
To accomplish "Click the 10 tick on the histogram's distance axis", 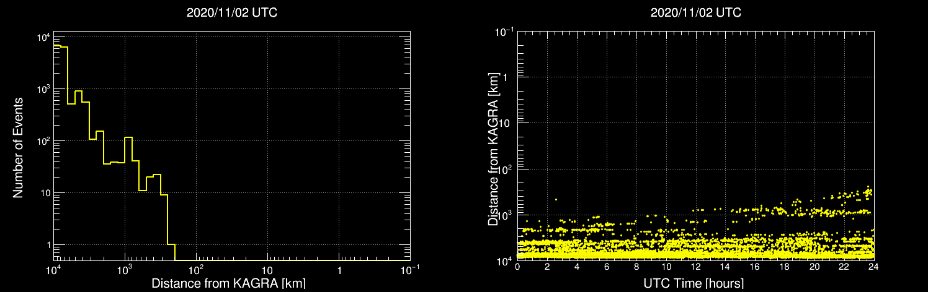I will click(267, 271).
